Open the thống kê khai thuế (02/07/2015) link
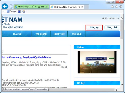125x93 pixels. point(30,80)
